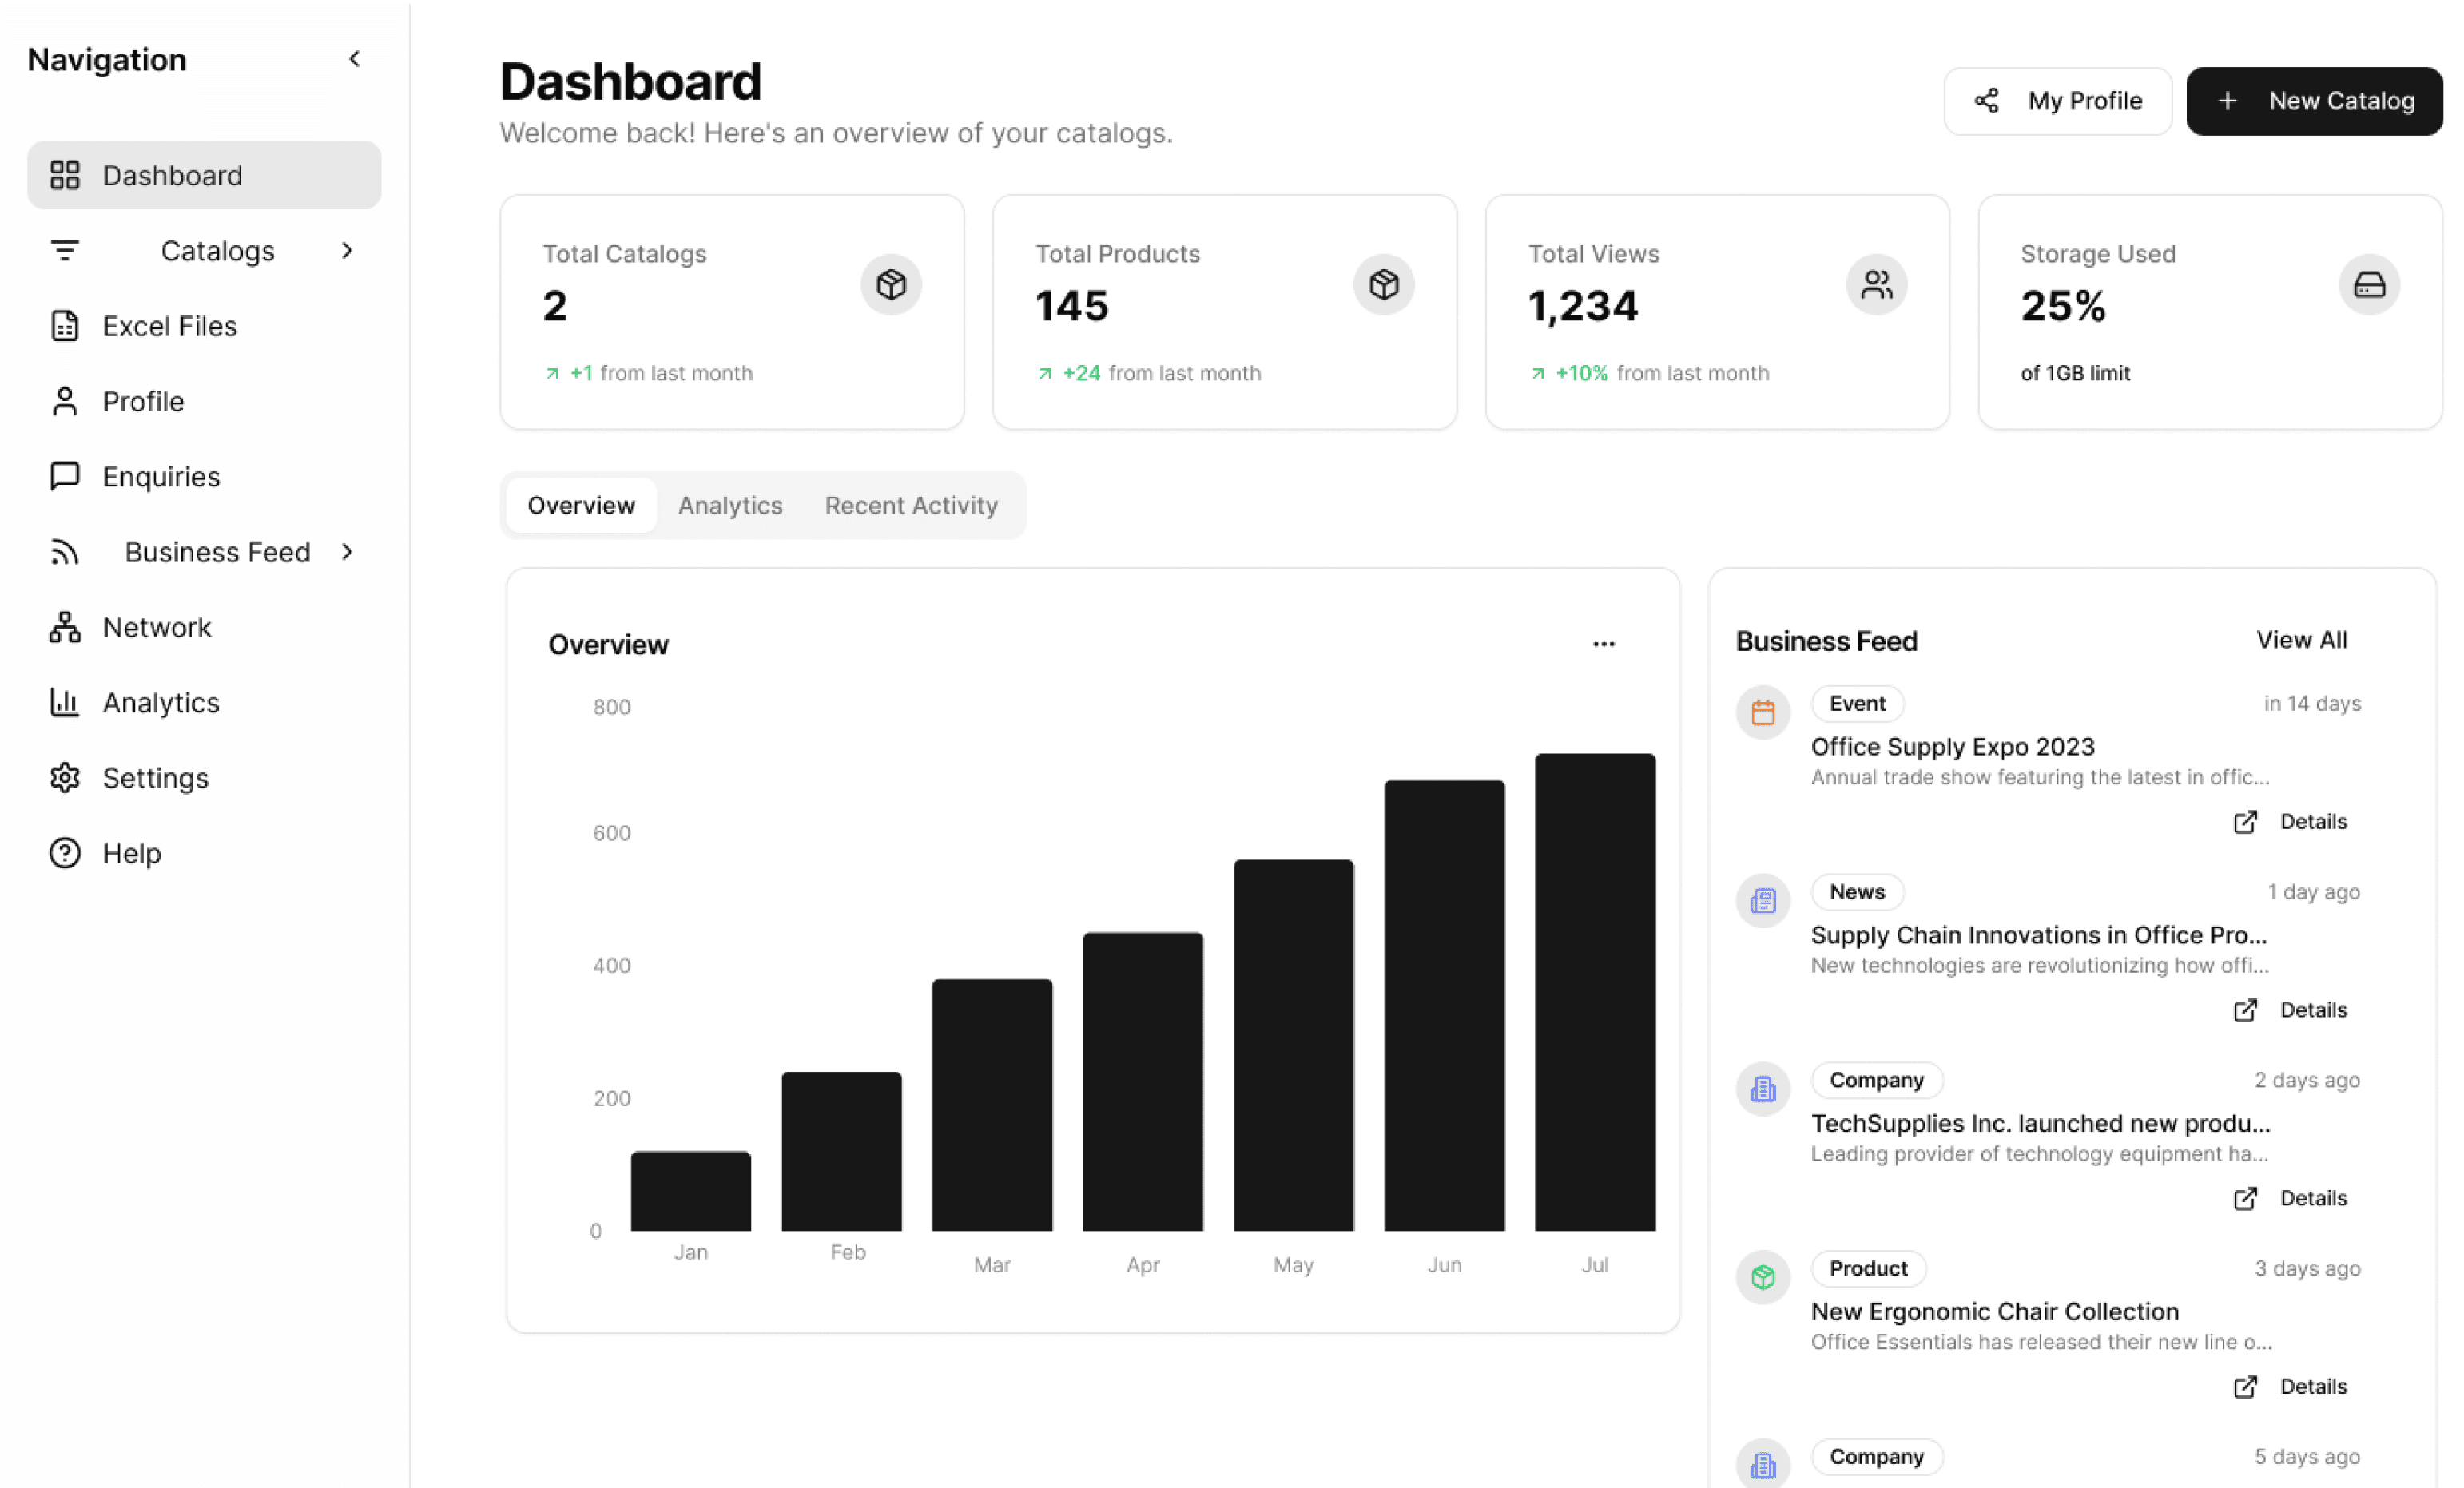This screenshot has height=1488, width=2464.
Task: Click external link icon for Ergonomic Chair Collection
Action: pos(2245,1386)
